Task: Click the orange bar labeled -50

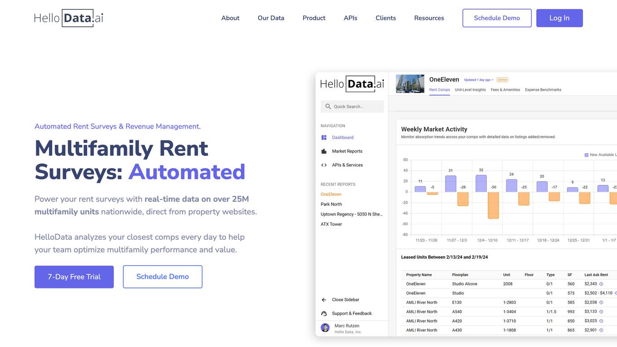Action: click(x=493, y=205)
